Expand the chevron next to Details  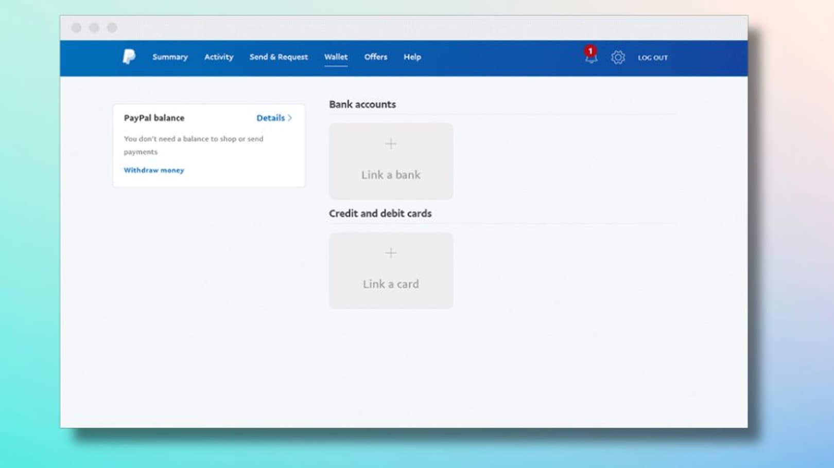tap(290, 118)
